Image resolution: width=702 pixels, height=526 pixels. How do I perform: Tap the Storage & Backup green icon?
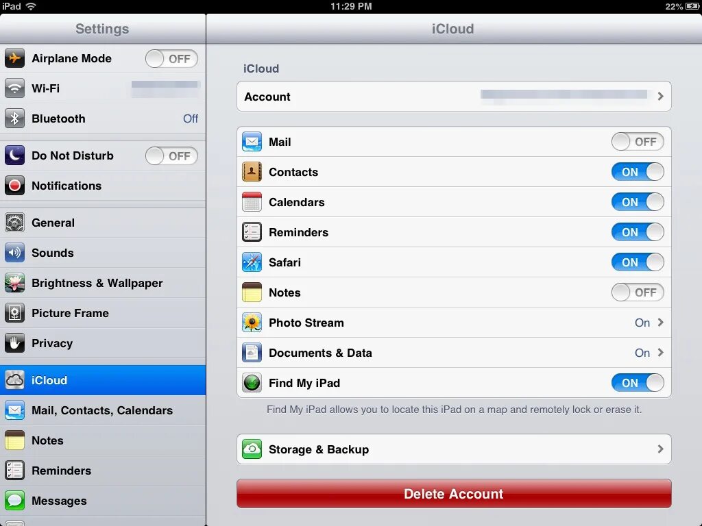coord(252,449)
